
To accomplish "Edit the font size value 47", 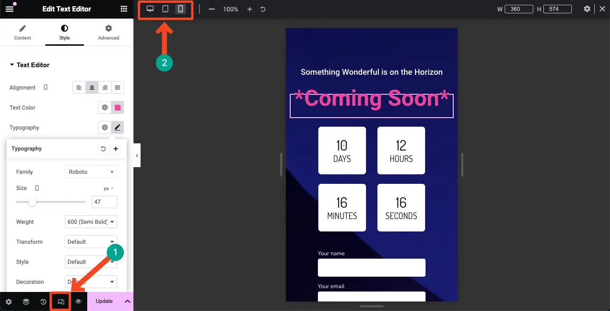I will coord(104,202).
